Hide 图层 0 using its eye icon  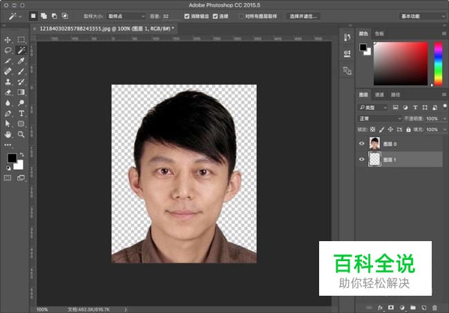click(363, 143)
